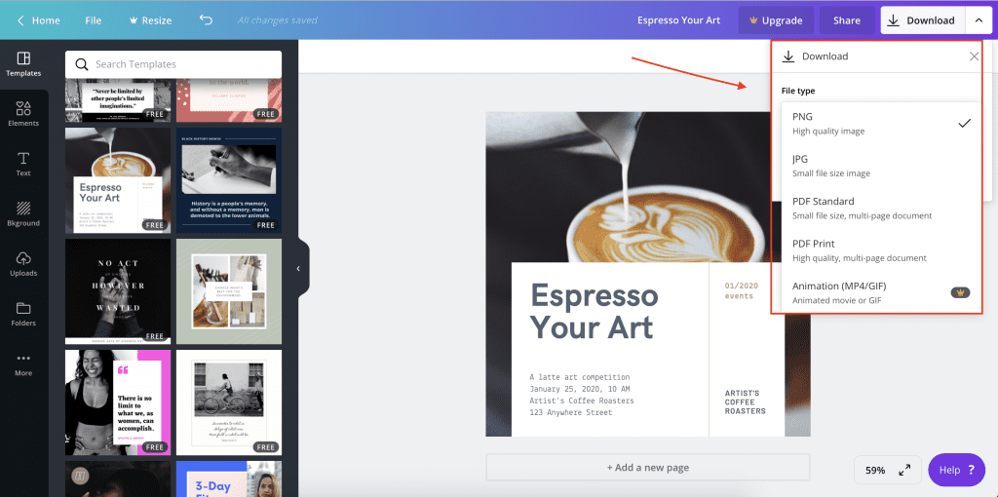Image resolution: width=998 pixels, height=497 pixels.
Task: Expand the chevron next to Download
Action: [978, 20]
